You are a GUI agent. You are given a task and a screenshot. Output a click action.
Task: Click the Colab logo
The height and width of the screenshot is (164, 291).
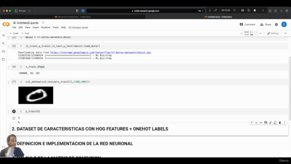(6, 24)
